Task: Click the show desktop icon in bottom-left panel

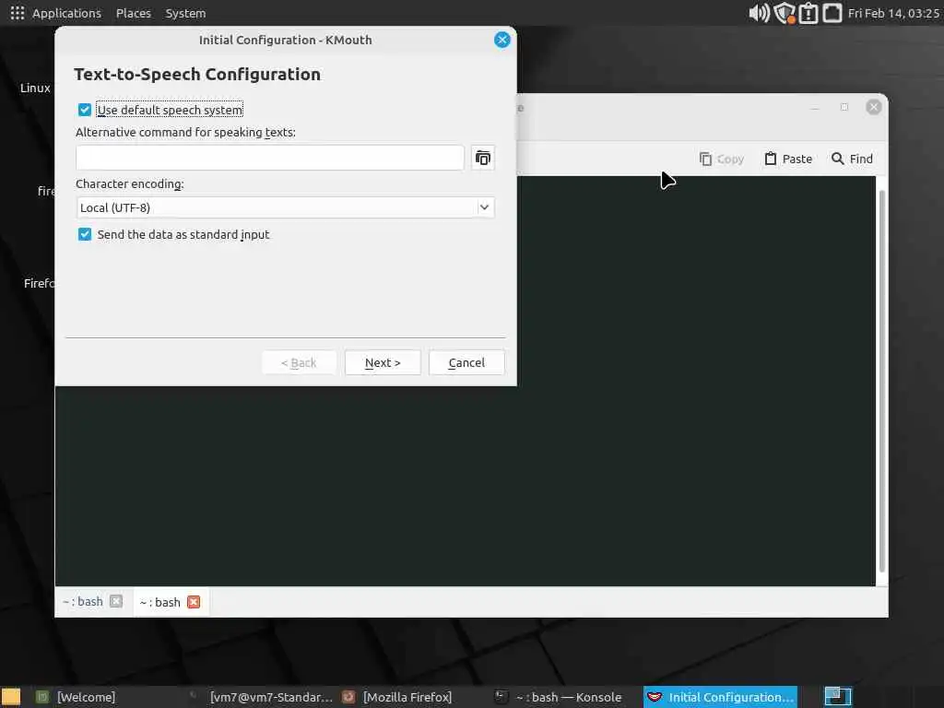Action: [x=11, y=697]
